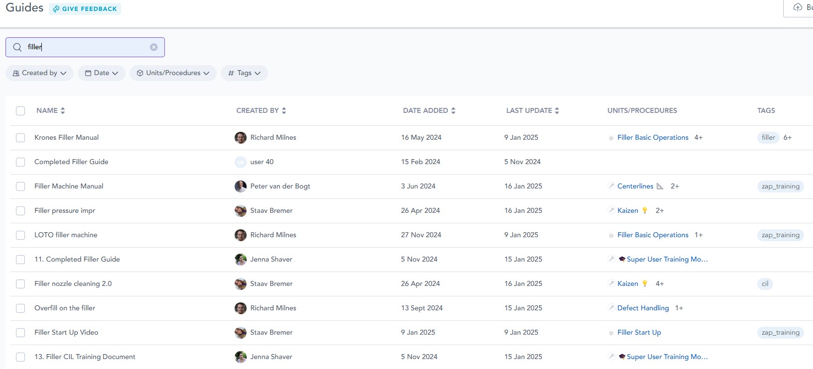Viewport: 813px width, 369px height.
Task: Check the LOTO filler machine row
Action: point(20,235)
